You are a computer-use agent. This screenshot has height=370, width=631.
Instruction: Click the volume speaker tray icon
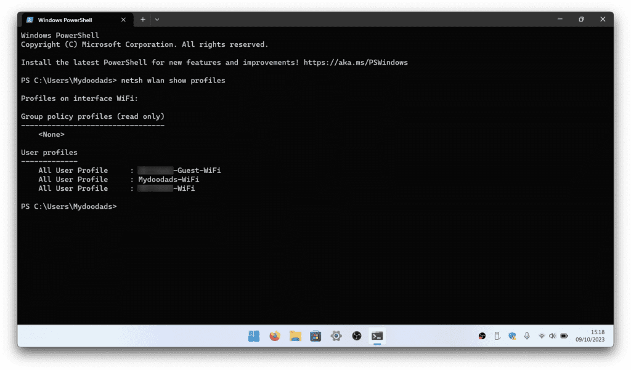pyautogui.click(x=553, y=336)
